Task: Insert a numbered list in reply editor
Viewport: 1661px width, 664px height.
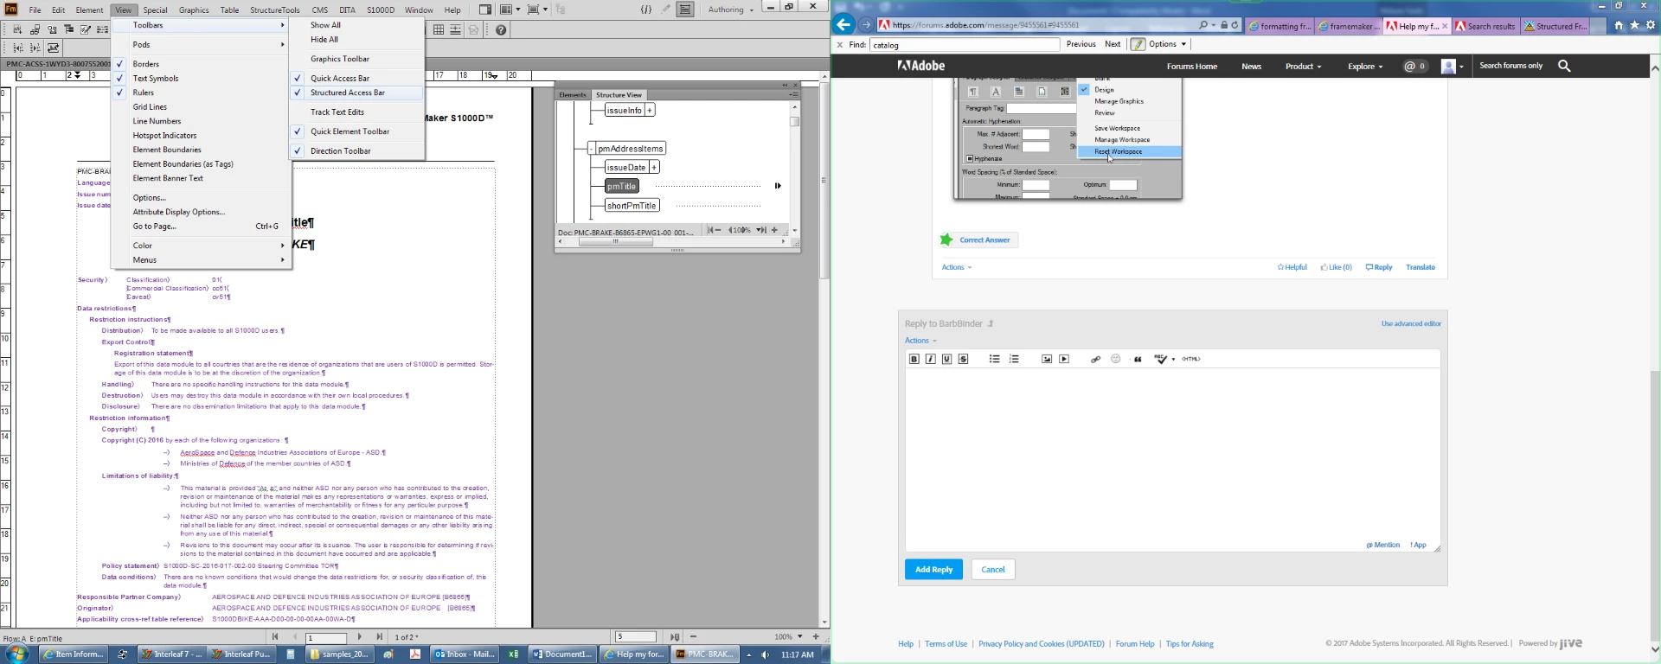Action: click(1014, 359)
